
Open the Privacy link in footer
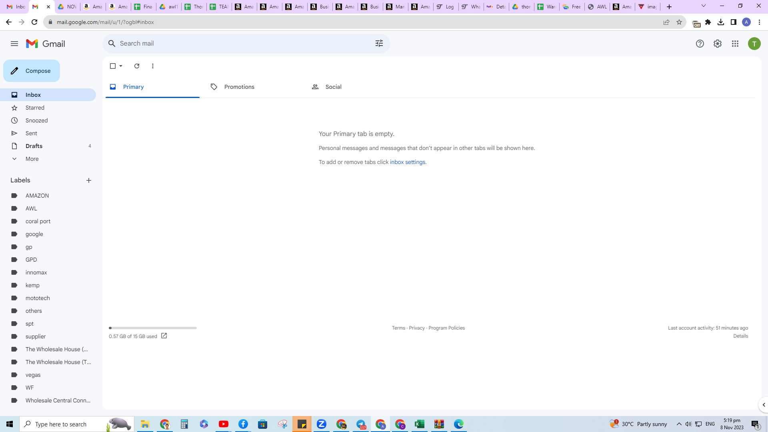click(417, 328)
